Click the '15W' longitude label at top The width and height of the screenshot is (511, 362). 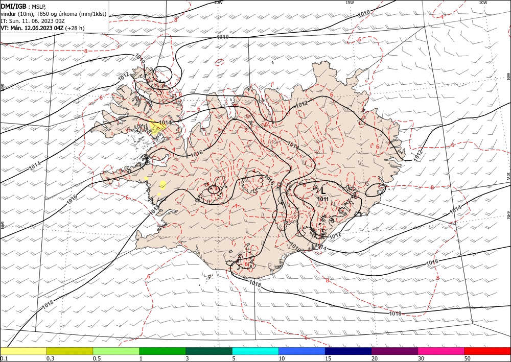(350, 3)
